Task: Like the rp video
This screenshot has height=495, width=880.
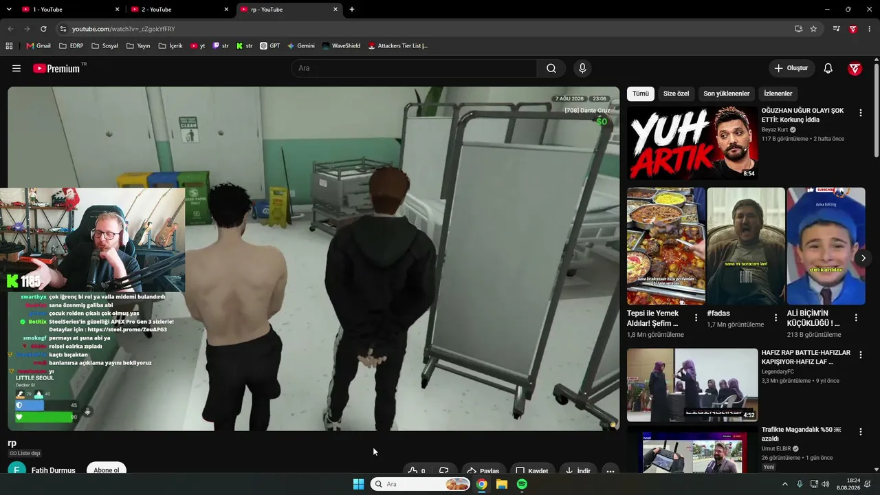Action: [417, 471]
